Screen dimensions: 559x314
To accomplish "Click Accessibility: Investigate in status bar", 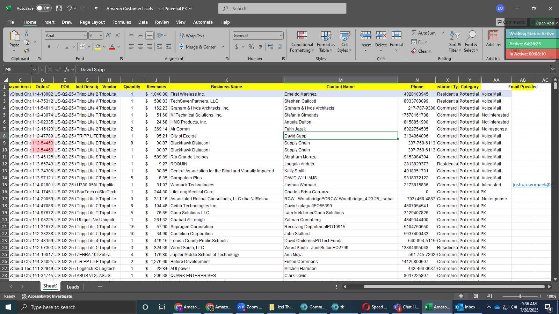I will tap(47, 296).
